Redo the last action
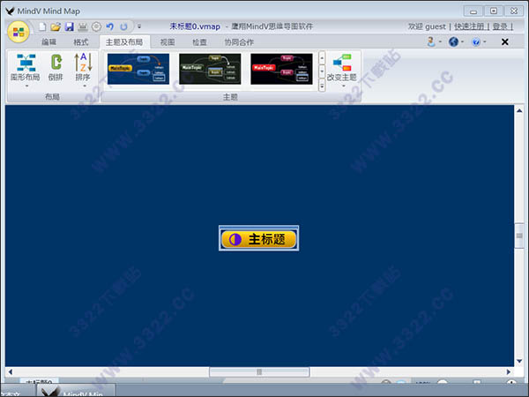Screen dimensions: 529x397 (123, 26)
